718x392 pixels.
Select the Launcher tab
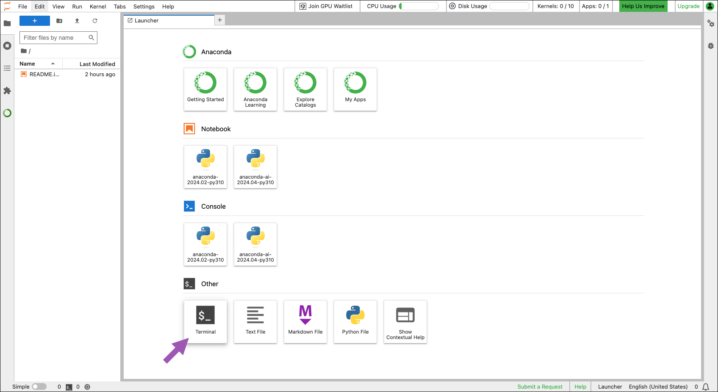169,20
